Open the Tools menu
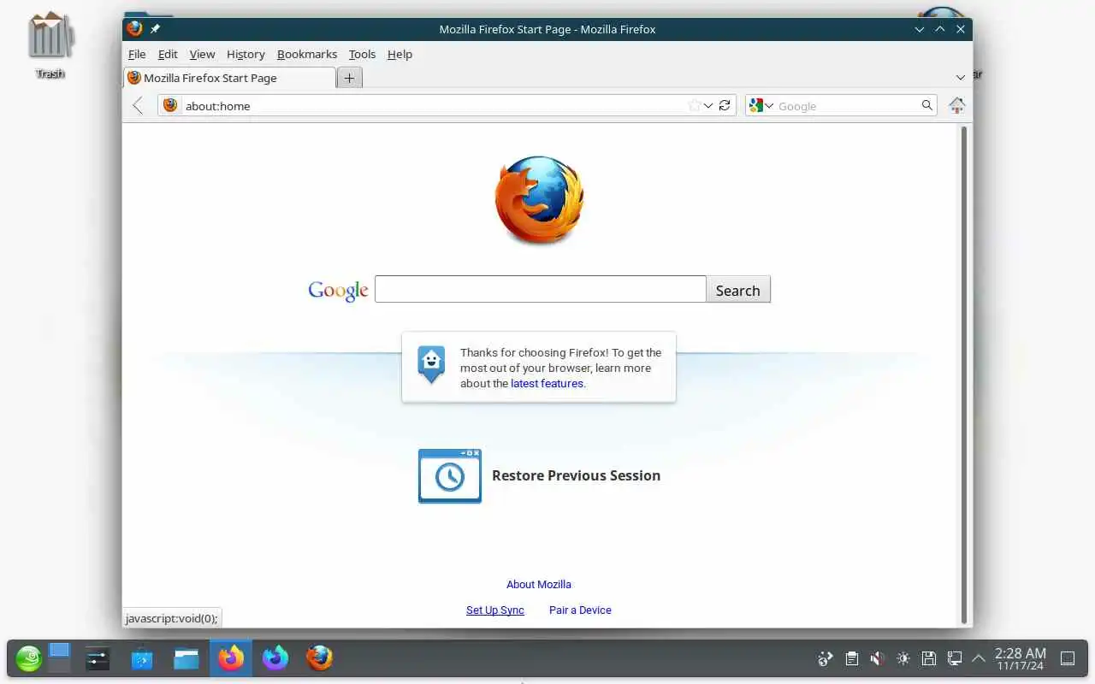The height and width of the screenshot is (684, 1095). pos(362,54)
